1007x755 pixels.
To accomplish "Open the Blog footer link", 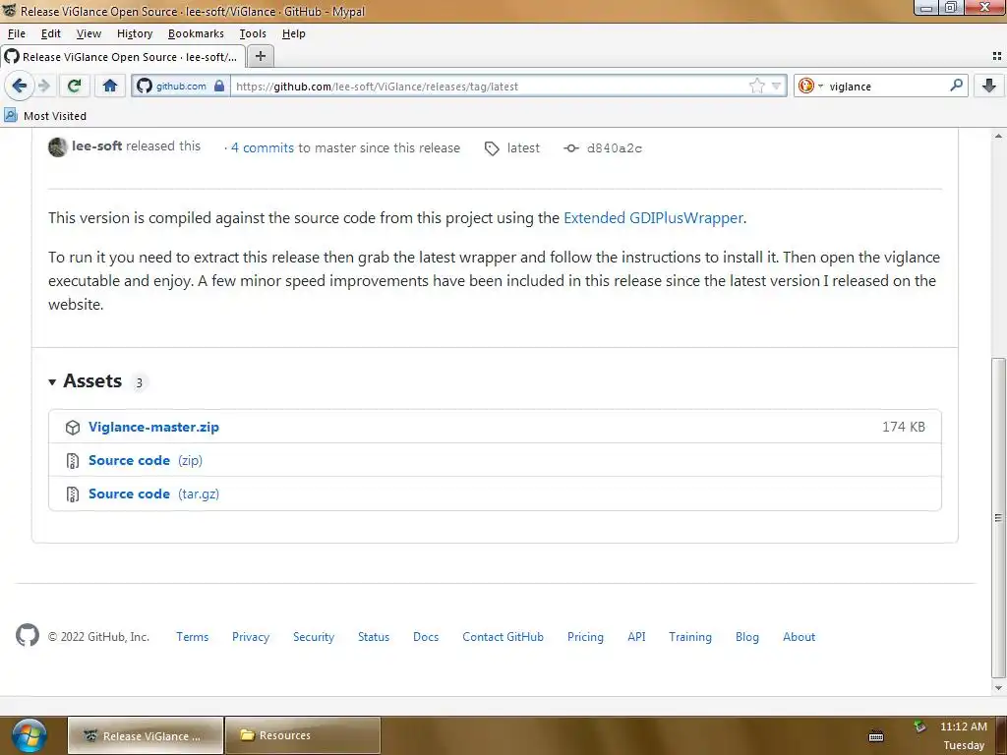I will pos(747,637).
